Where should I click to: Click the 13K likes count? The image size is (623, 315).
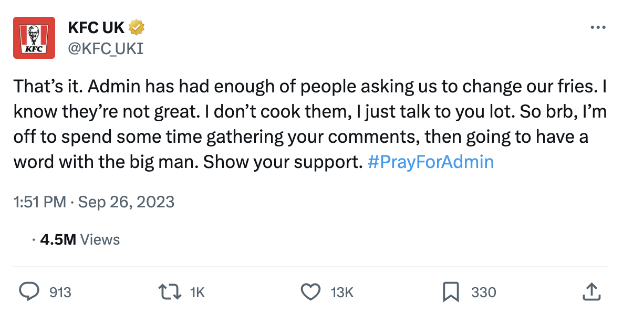click(342, 292)
